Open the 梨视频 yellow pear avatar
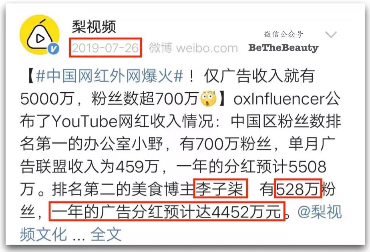Image resolution: width=370 pixels, height=252 pixels. point(40,35)
